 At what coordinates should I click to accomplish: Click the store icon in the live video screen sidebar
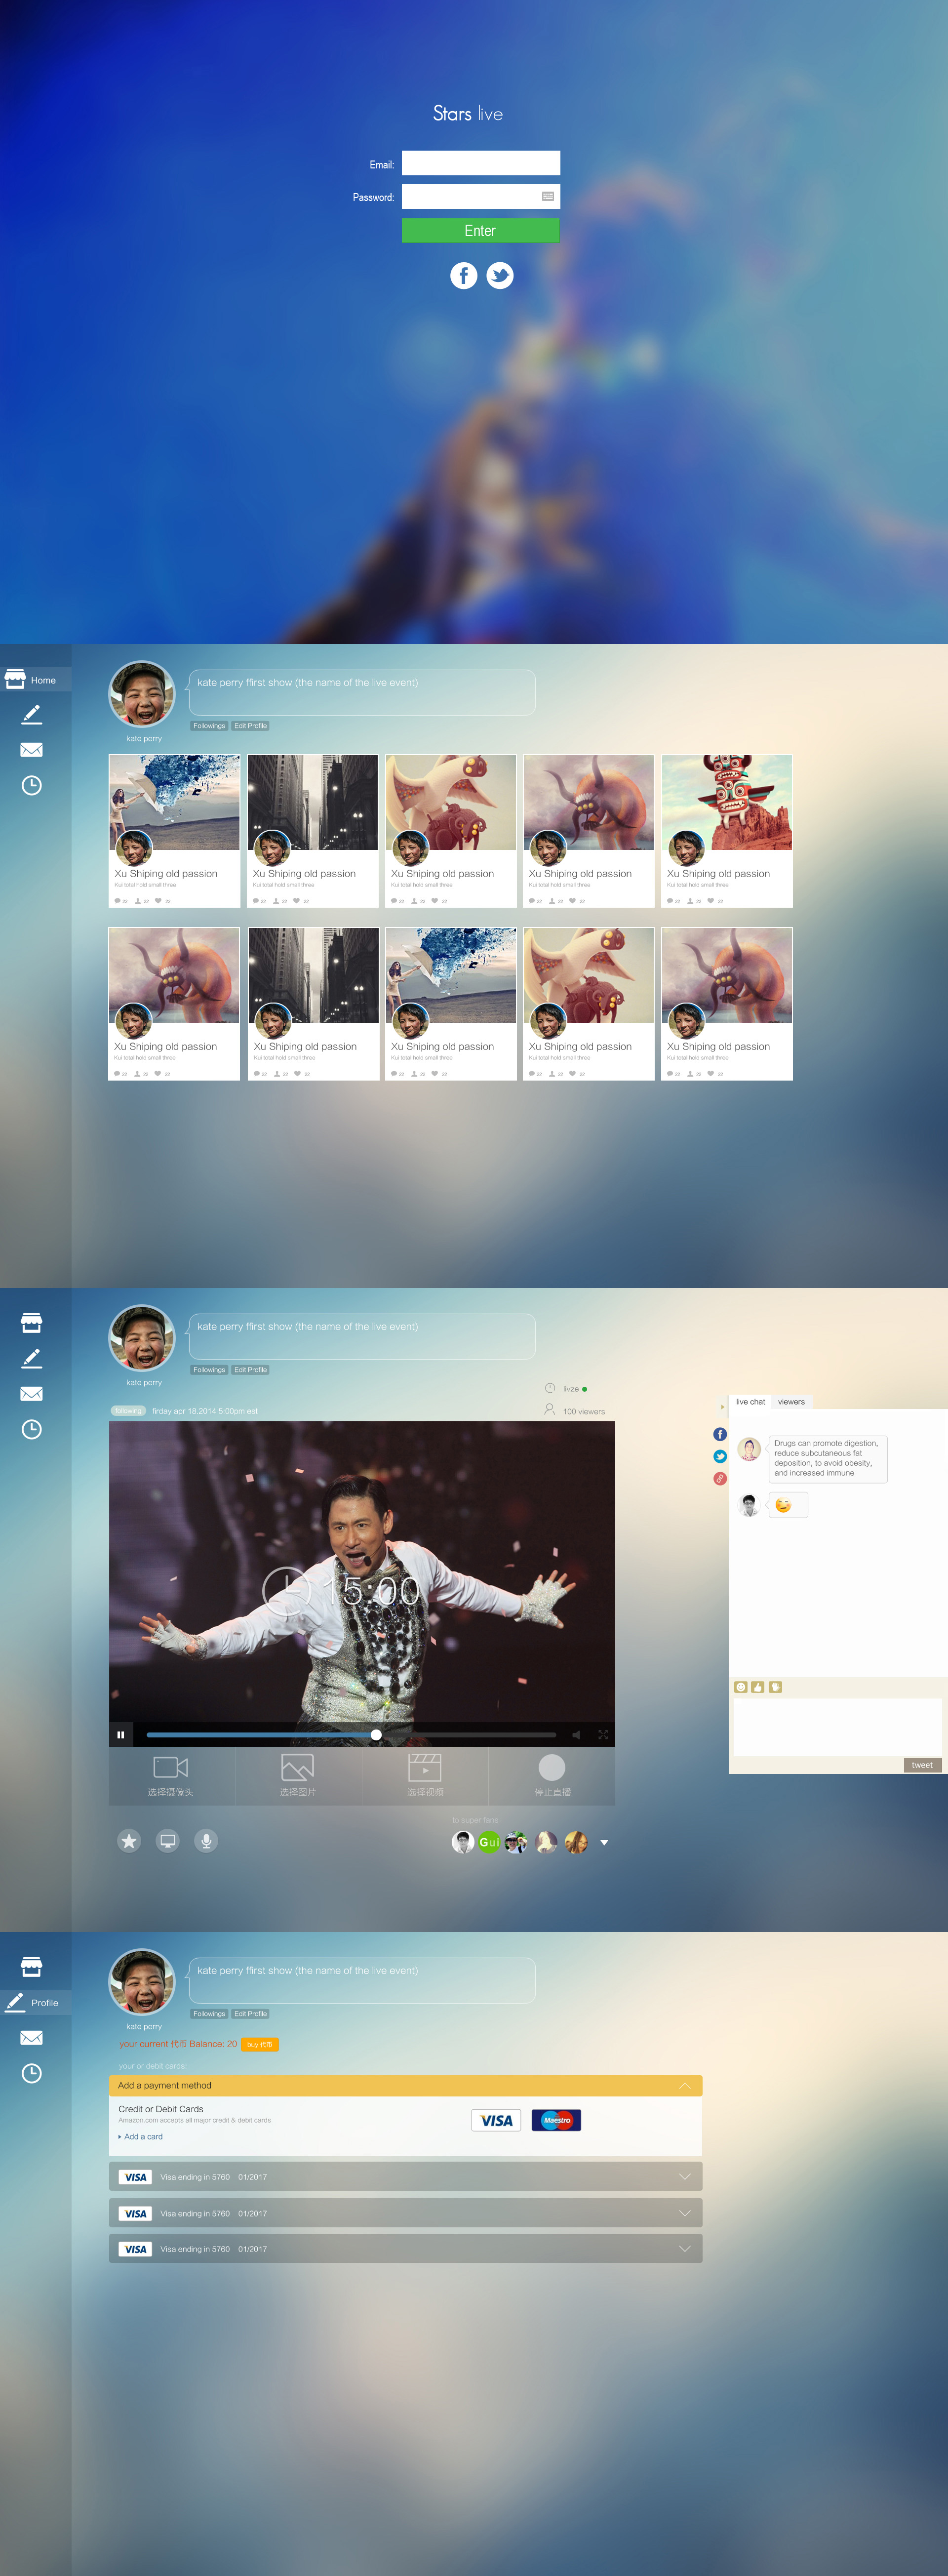point(31,1323)
